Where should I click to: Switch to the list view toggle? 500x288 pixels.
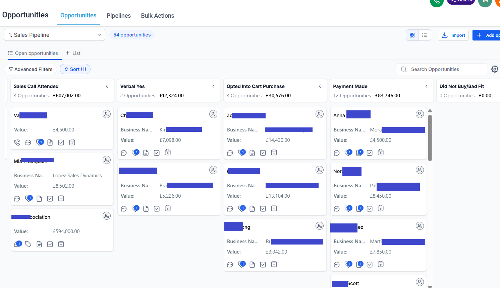tap(425, 35)
